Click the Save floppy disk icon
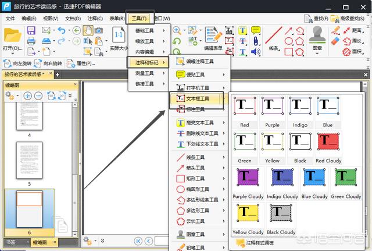The width and height of the screenshot is (372, 251). 31,31
